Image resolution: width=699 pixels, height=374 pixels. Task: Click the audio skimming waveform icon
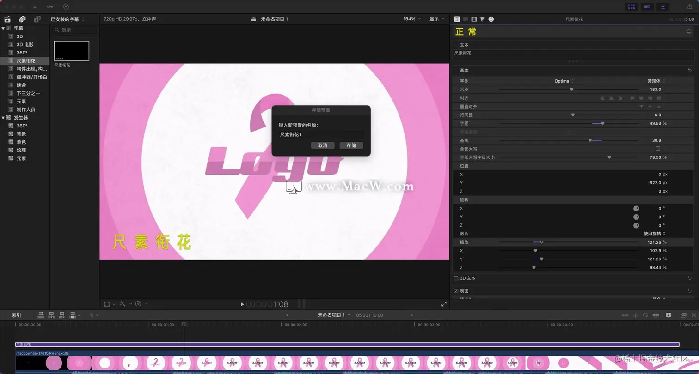coord(635,315)
